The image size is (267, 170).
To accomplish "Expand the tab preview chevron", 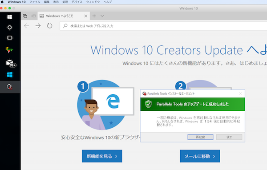I will point(102,16).
